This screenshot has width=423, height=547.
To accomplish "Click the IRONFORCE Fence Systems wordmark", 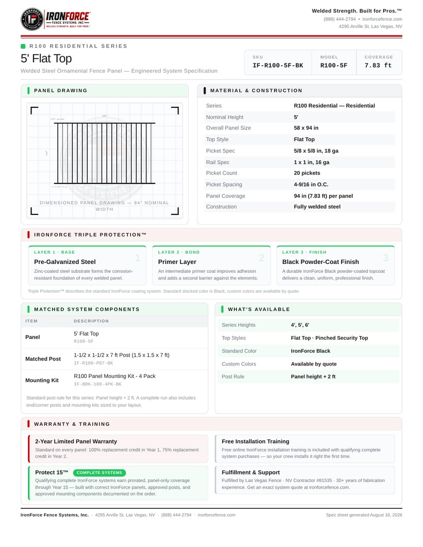I will [68, 19].
